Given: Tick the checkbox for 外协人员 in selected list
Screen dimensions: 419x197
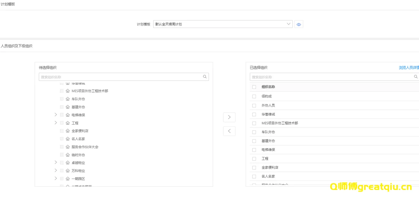Looking at the screenshot, I should click(254, 106).
